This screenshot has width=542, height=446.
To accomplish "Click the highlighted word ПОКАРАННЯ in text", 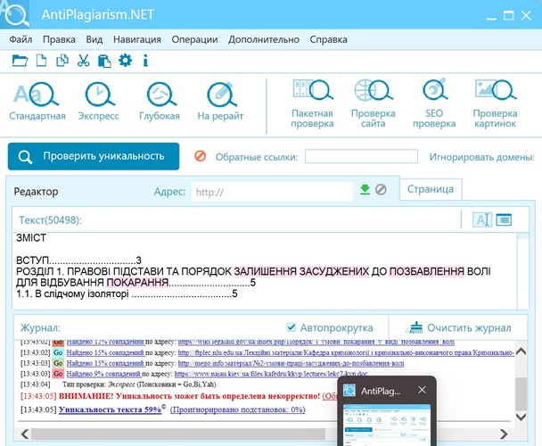I will [x=137, y=283].
